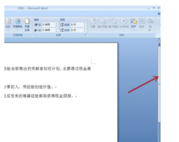This screenshot has height=142, width=179.
Task: Click the 置于顶层 bring to front button
Action: pyautogui.click(x=102, y=24)
